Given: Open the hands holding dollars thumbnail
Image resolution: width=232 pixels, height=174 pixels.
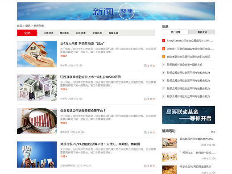Looking at the screenshot, I should coord(37,154).
